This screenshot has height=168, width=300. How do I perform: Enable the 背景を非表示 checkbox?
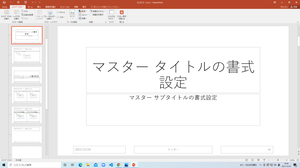click(x=91, y=14)
